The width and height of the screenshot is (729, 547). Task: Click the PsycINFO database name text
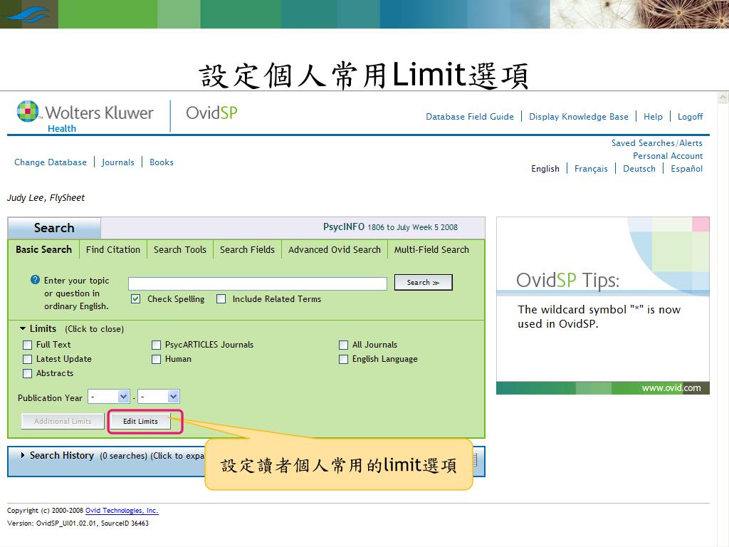coord(344,226)
